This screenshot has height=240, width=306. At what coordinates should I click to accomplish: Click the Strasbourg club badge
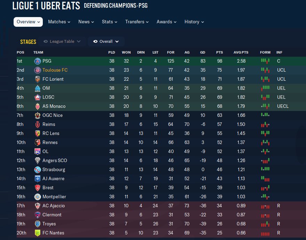click(37, 170)
